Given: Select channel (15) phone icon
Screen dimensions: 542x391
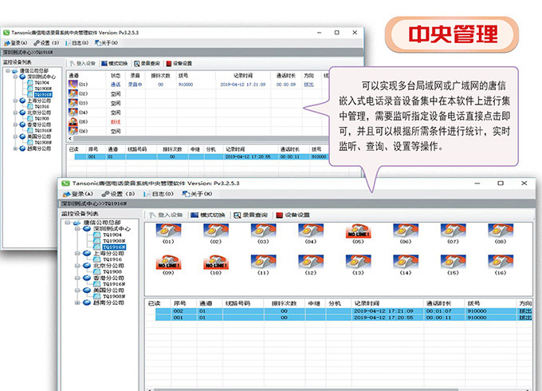Looking at the screenshot, I should pos(453,262).
